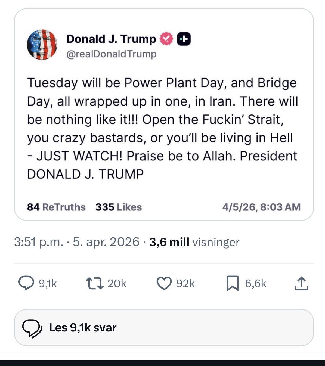Open the Donald J. Trump display name

(111, 39)
